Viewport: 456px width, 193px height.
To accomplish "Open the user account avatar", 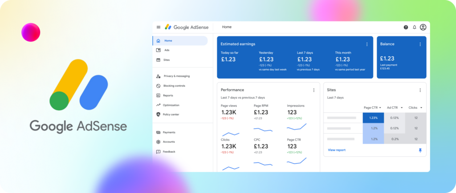I will [423, 27].
